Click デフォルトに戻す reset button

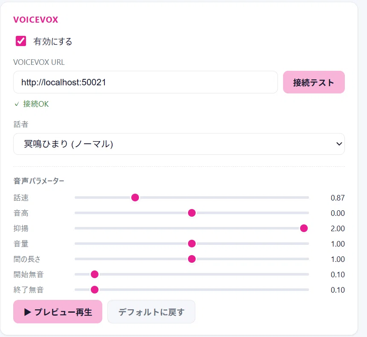click(x=151, y=312)
